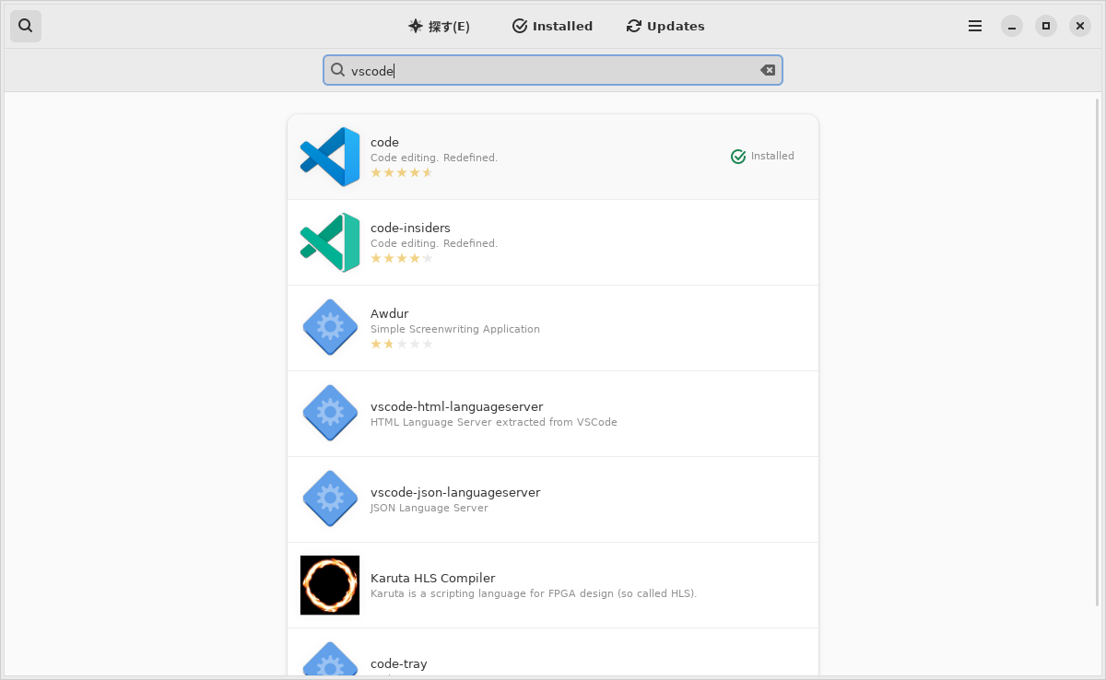Open the hamburger main menu
This screenshot has height=680, width=1106.
[x=975, y=26]
